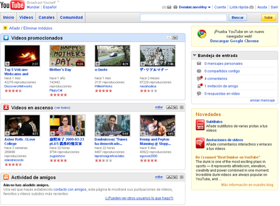Click the YouTube logo
This screenshot has width=280, height=206.
coord(12,5)
